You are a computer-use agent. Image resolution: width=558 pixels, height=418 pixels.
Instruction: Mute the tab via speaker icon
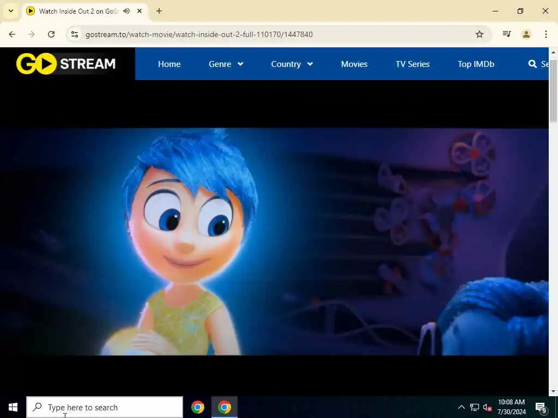(x=126, y=11)
